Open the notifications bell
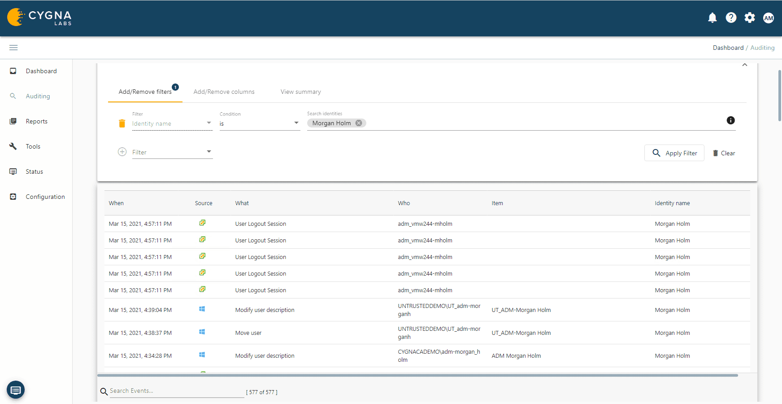782x404 pixels. coord(712,18)
